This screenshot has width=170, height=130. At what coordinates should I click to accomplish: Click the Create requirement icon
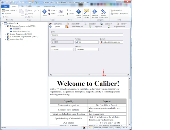point(44,12)
